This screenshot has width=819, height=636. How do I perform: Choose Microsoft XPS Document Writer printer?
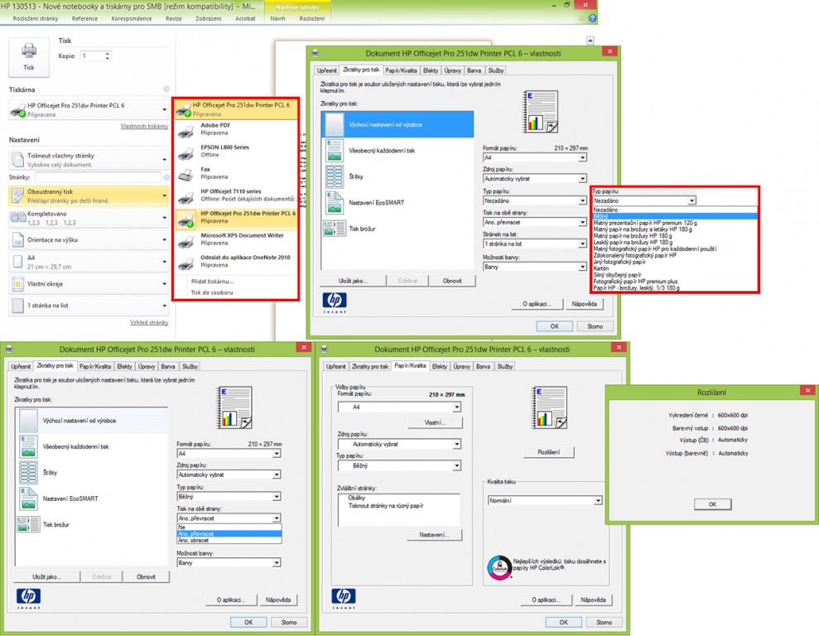click(x=236, y=239)
